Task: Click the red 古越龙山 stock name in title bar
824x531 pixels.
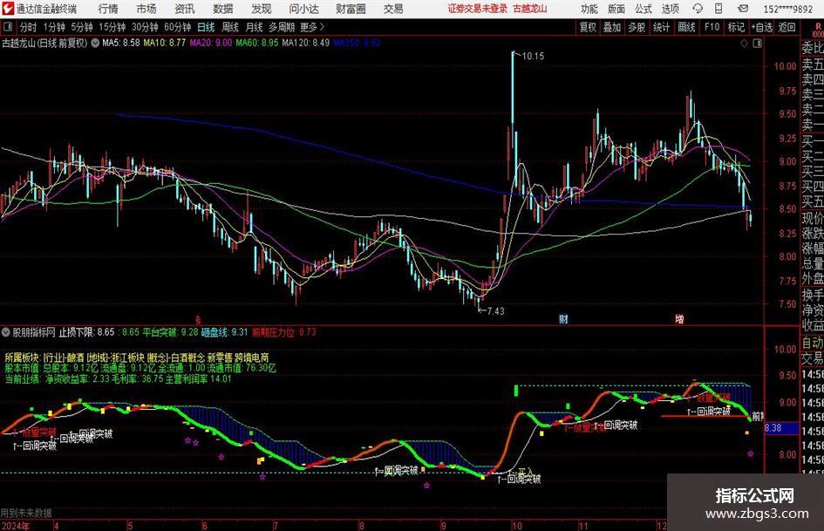Action: click(530, 9)
